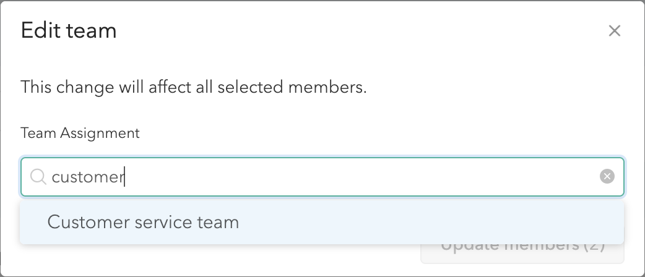Click the Team Assignment label
The image size is (645, 277).
pos(80,133)
